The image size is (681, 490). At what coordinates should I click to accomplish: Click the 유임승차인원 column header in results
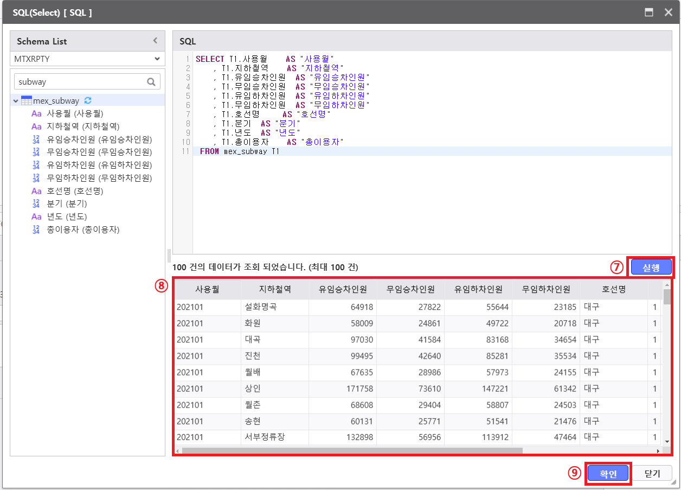343,289
